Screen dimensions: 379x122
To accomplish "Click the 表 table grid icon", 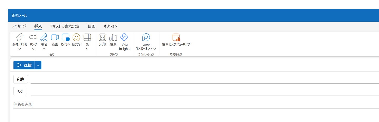I will click(87, 37).
